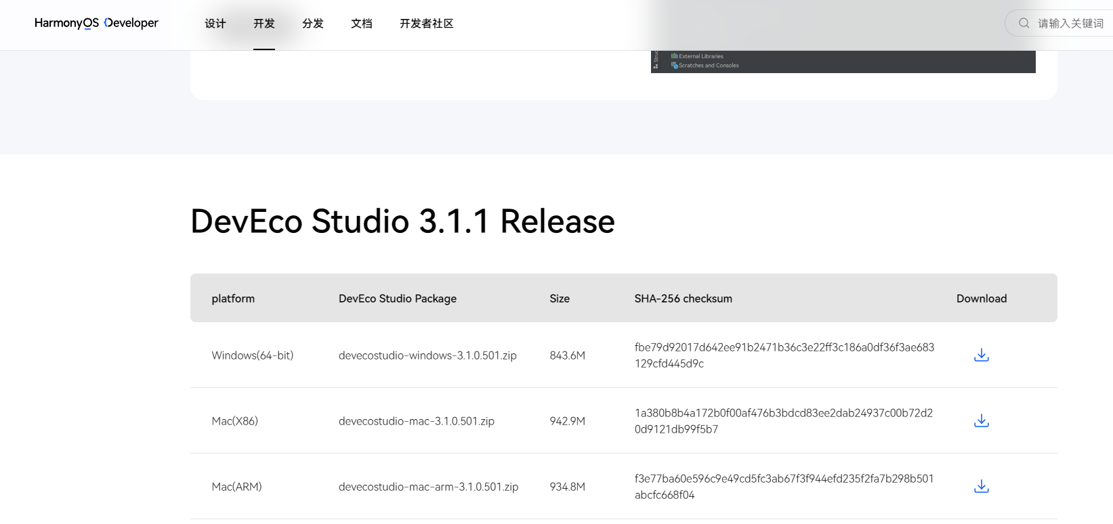
Task: Select the 开发 navigation tab
Action: (264, 24)
